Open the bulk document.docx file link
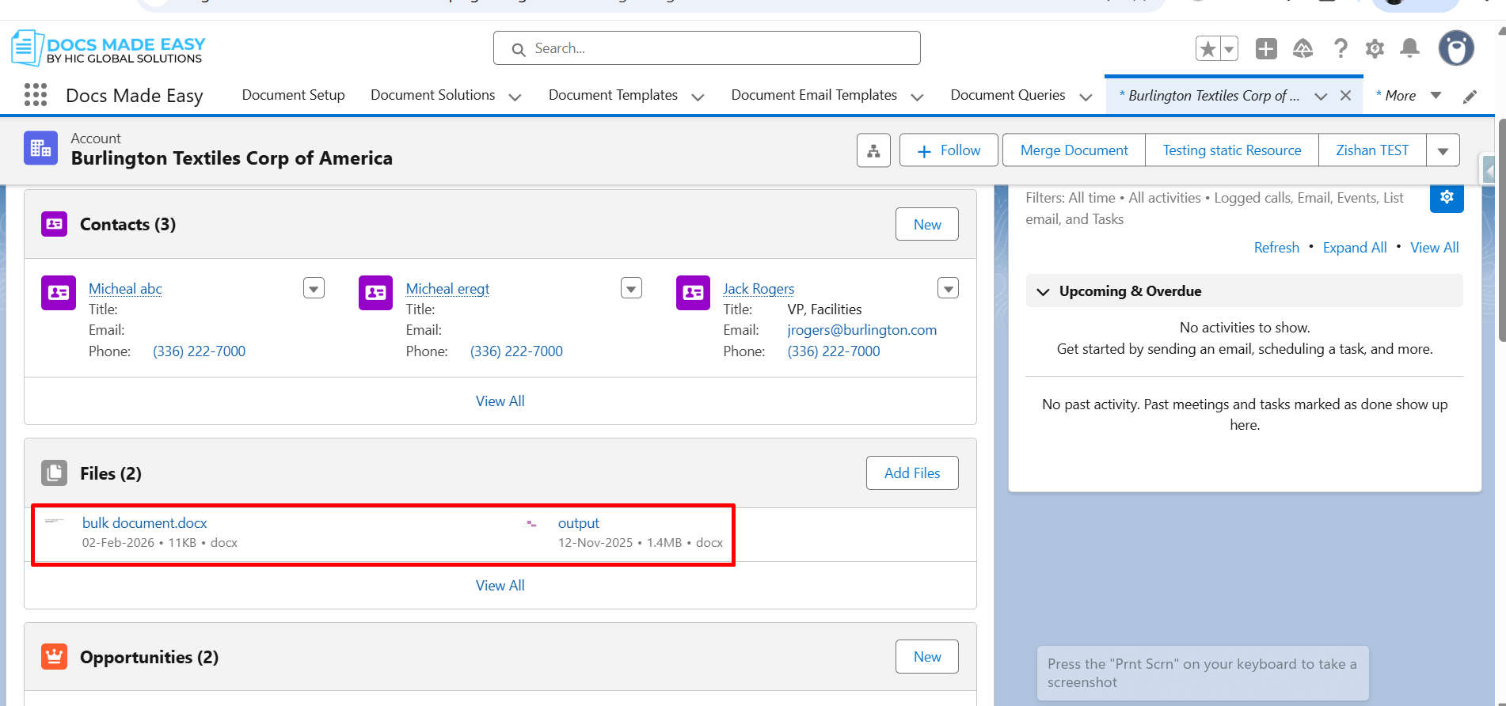The image size is (1506, 706). click(x=144, y=523)
